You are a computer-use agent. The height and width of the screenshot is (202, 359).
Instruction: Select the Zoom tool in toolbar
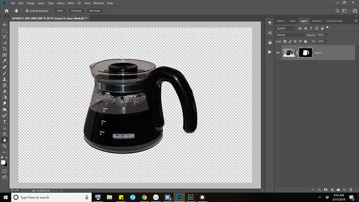click(x=4, y=146)
